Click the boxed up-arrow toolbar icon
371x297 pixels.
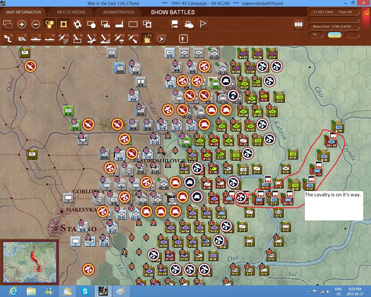pyautogui.click(x=183, y=39)
